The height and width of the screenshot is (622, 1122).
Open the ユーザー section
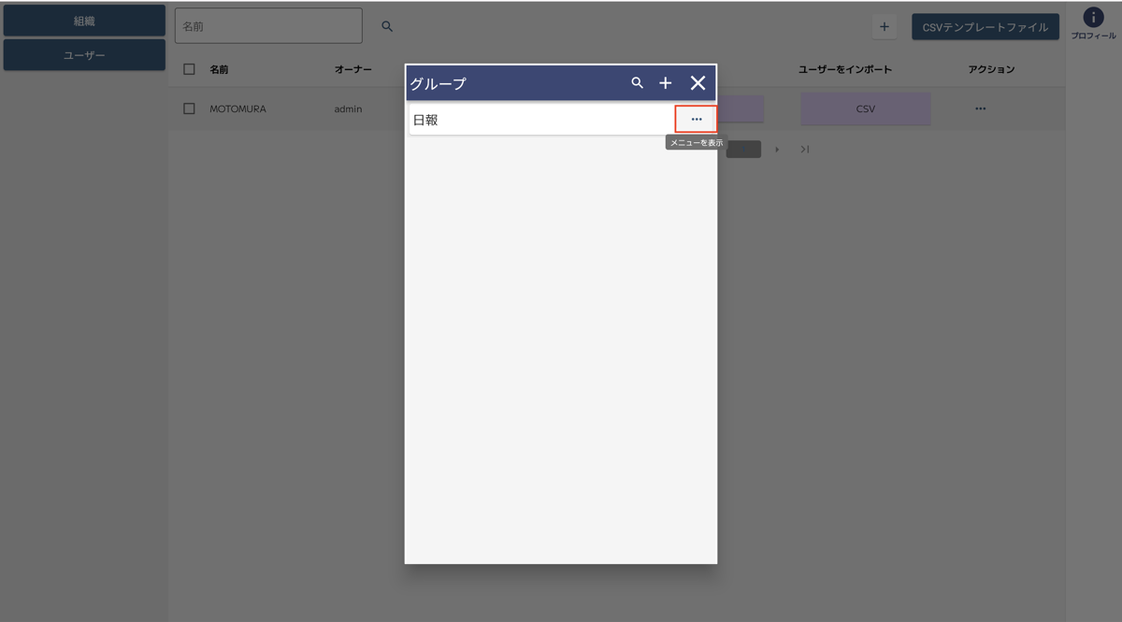point(84,55)
